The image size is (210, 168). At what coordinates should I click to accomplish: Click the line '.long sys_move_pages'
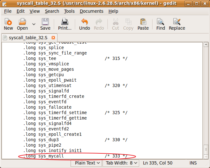point(49,69)
